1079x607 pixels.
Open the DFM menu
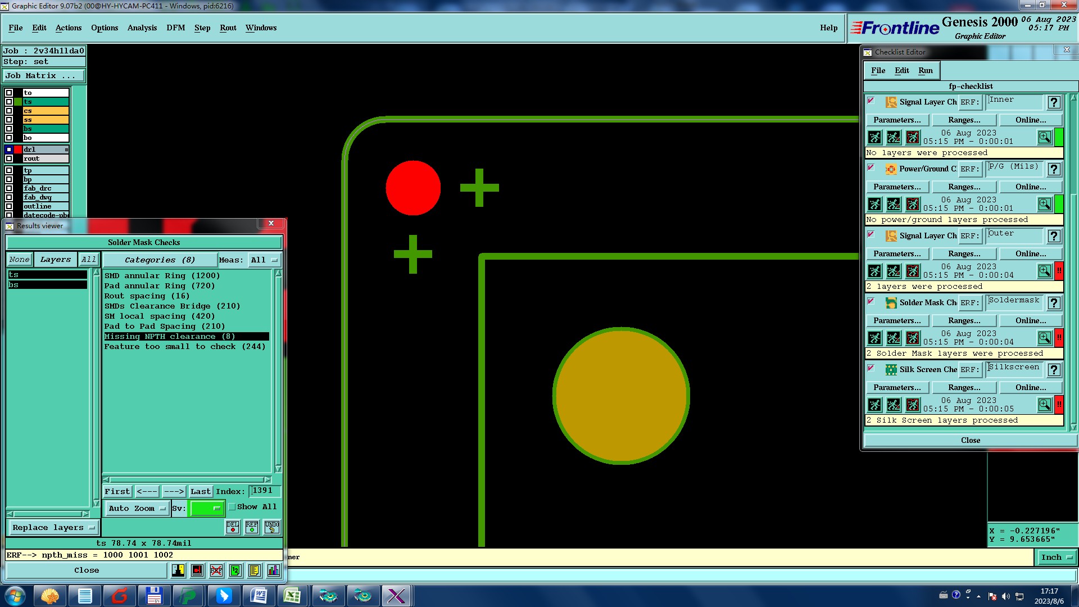(x=175, y=28)
